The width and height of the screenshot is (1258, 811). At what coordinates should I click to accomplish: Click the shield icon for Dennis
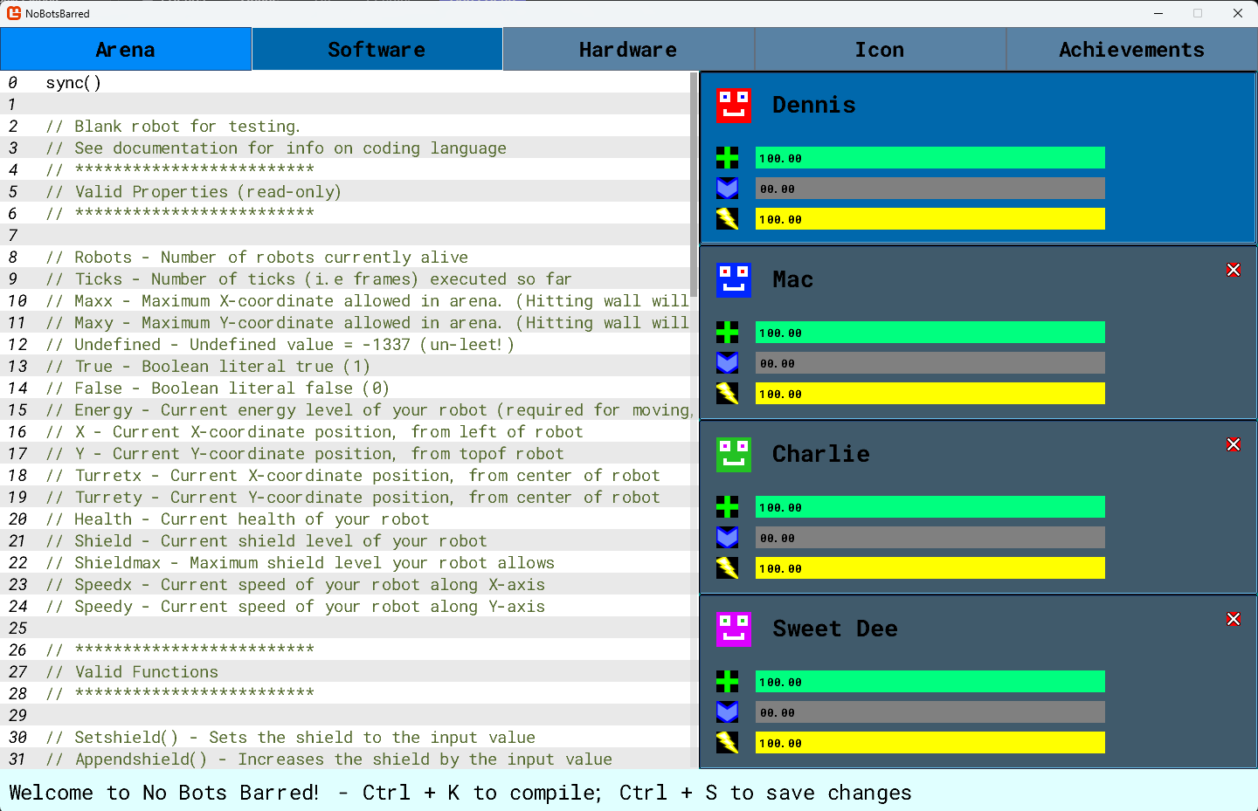(x=728, y=189)
